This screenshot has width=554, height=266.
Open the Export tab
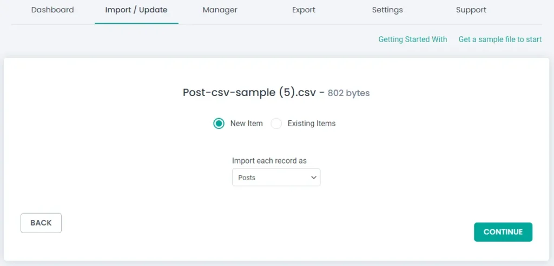point(304,10)
